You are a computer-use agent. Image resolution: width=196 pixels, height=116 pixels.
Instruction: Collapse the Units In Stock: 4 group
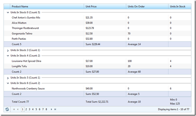[x=8, y=56]
